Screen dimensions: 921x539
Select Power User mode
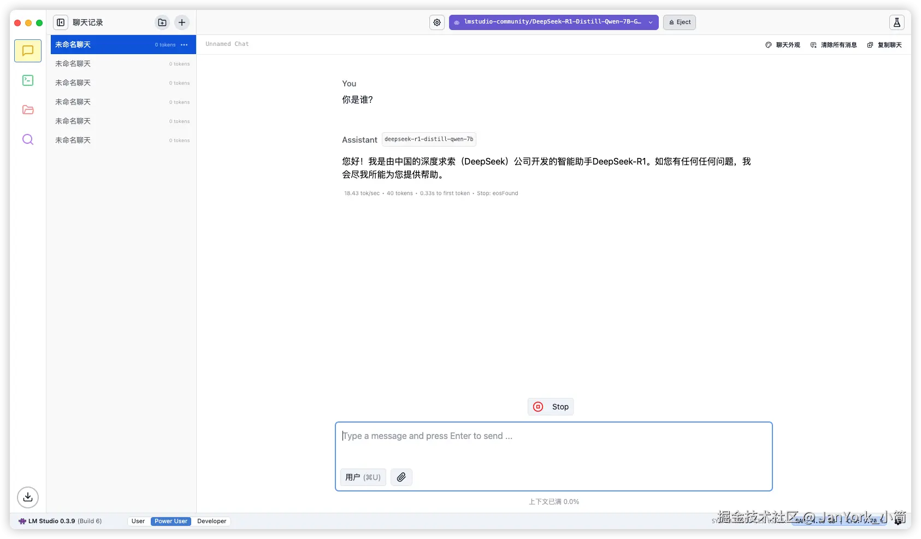(171, 522)
